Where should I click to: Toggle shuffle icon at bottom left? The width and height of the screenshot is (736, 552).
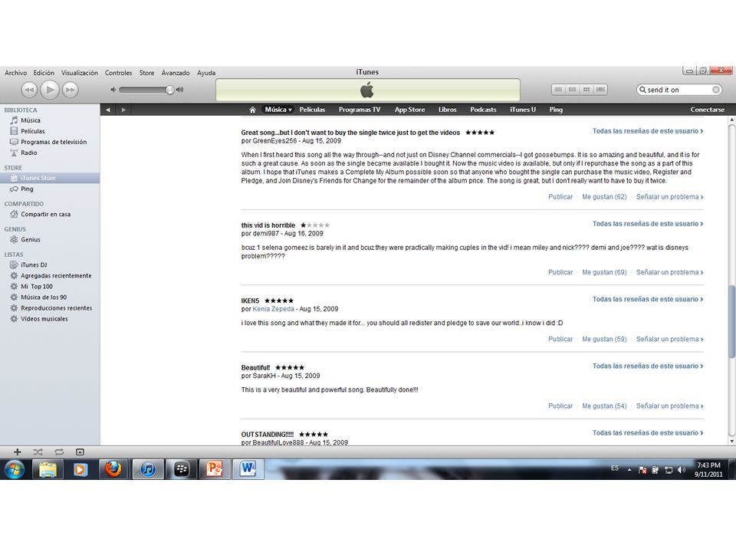click(38, 452)
